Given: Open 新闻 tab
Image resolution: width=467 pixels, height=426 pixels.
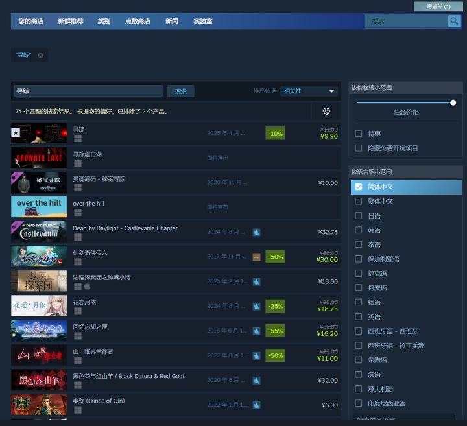Looking at the screenshot, I should click(x=172, y=21).
